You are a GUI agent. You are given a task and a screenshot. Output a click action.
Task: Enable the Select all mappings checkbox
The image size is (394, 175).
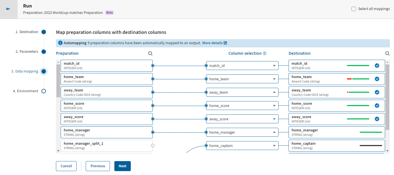pyautogui.click(x=354, y=9)
